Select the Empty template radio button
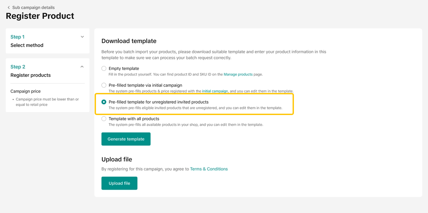 click(x=104, y=69)
